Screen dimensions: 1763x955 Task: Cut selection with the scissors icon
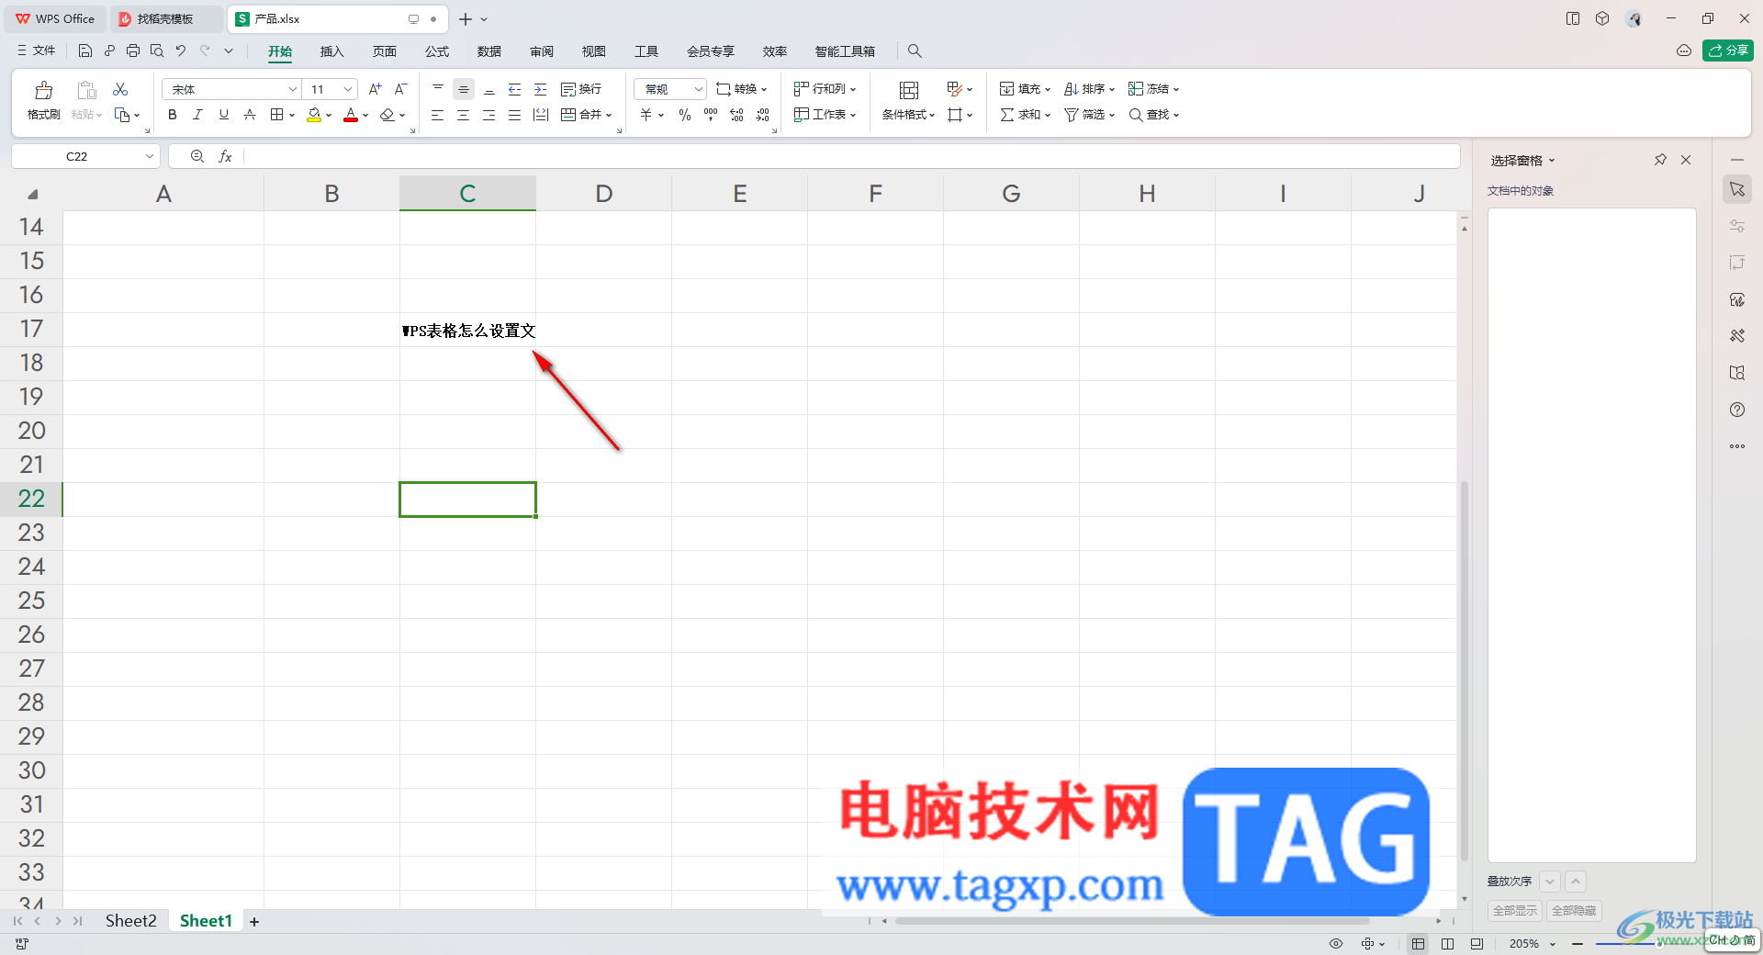click(120, 89)
